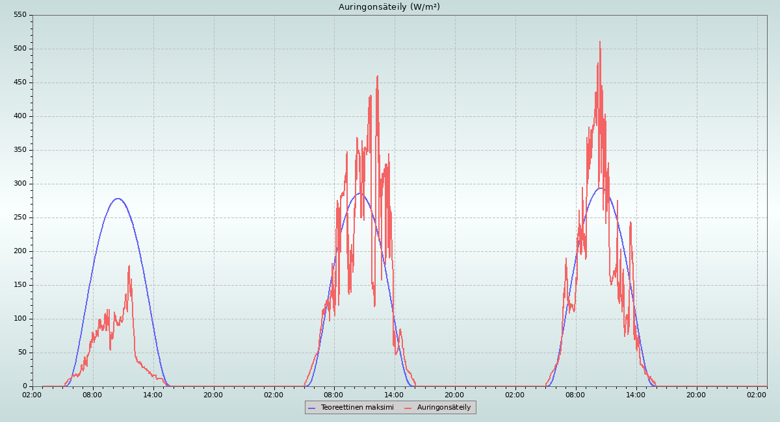
Task: Click the 0 label on the y-axis
Action: tap(24, 386)
